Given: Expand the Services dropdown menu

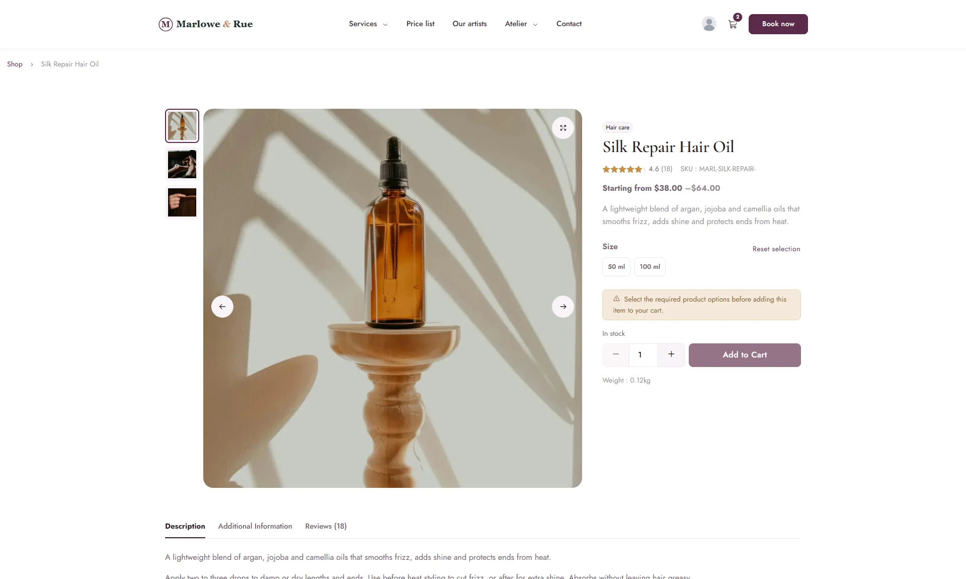Looking at the screenshot, I should tap(368, 24).
